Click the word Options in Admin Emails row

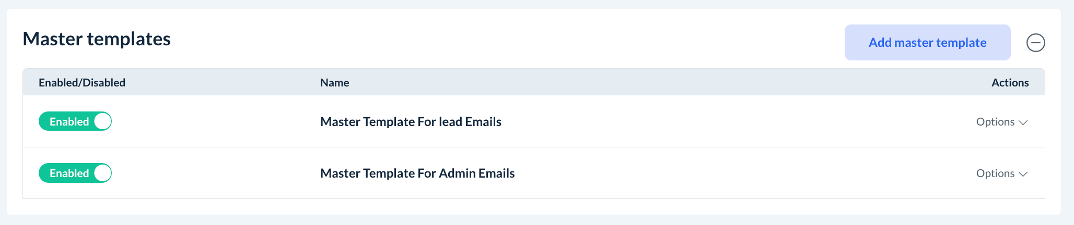tap(995, 173)
